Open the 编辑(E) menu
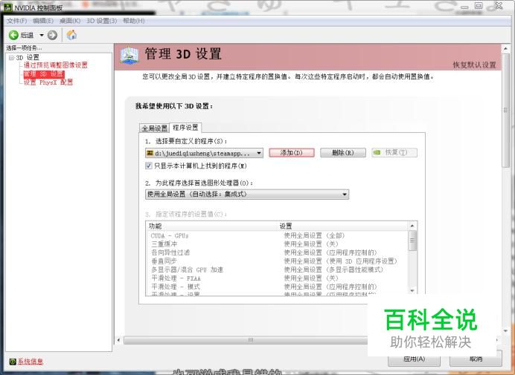 pos(43,21)
